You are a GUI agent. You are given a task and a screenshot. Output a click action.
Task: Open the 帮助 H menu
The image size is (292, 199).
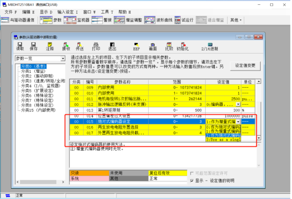125,12
